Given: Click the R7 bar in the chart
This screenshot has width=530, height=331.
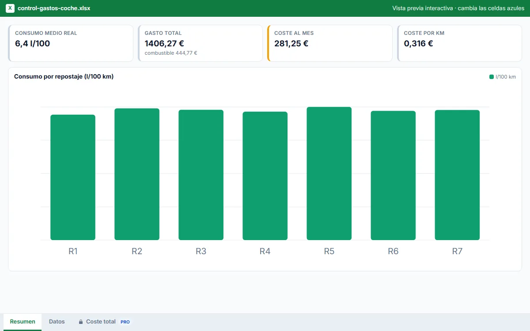Looking at the screenshot, I should [x=457, y=175].
